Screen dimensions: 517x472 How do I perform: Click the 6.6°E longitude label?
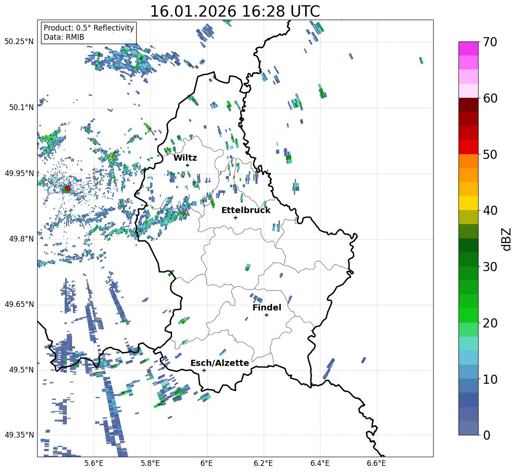(x=376, y=463)
